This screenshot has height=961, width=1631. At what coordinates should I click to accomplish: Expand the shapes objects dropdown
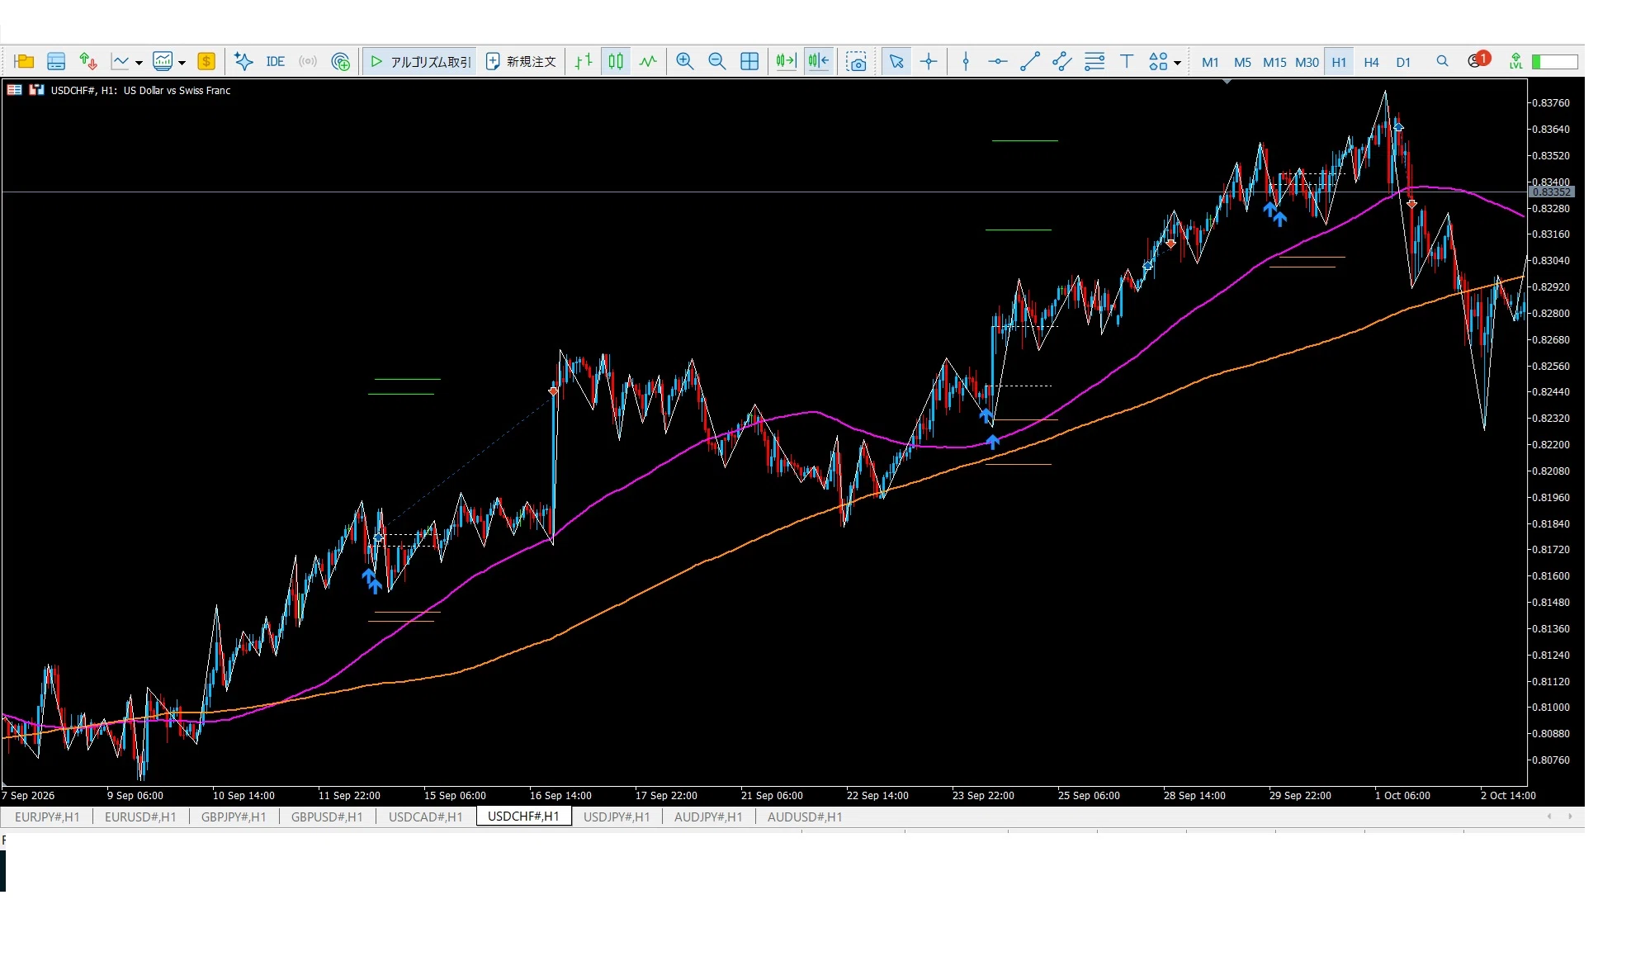click(x=1177, y=63)
